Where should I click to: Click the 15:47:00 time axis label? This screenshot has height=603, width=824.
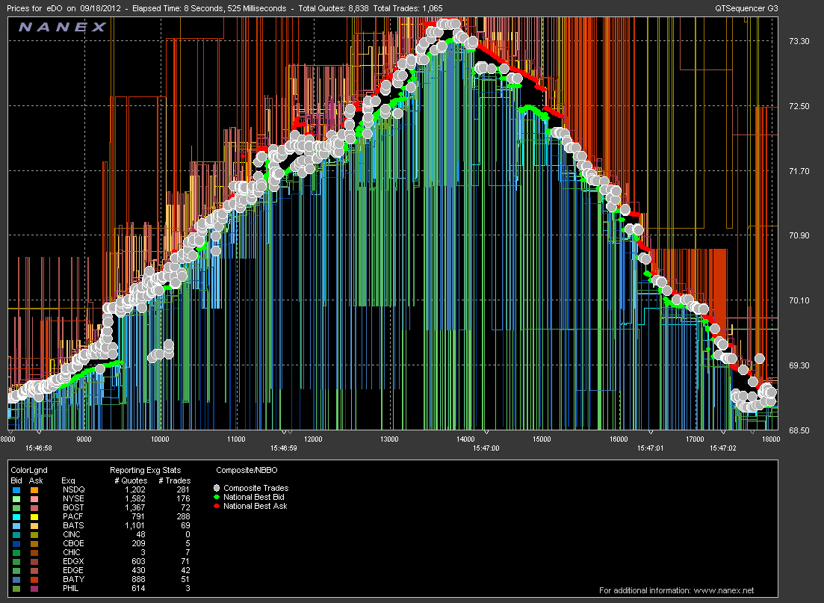(486, 448)
